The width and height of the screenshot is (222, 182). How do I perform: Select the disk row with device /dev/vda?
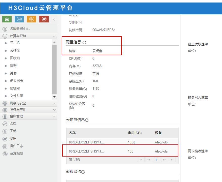pos(122,151)
